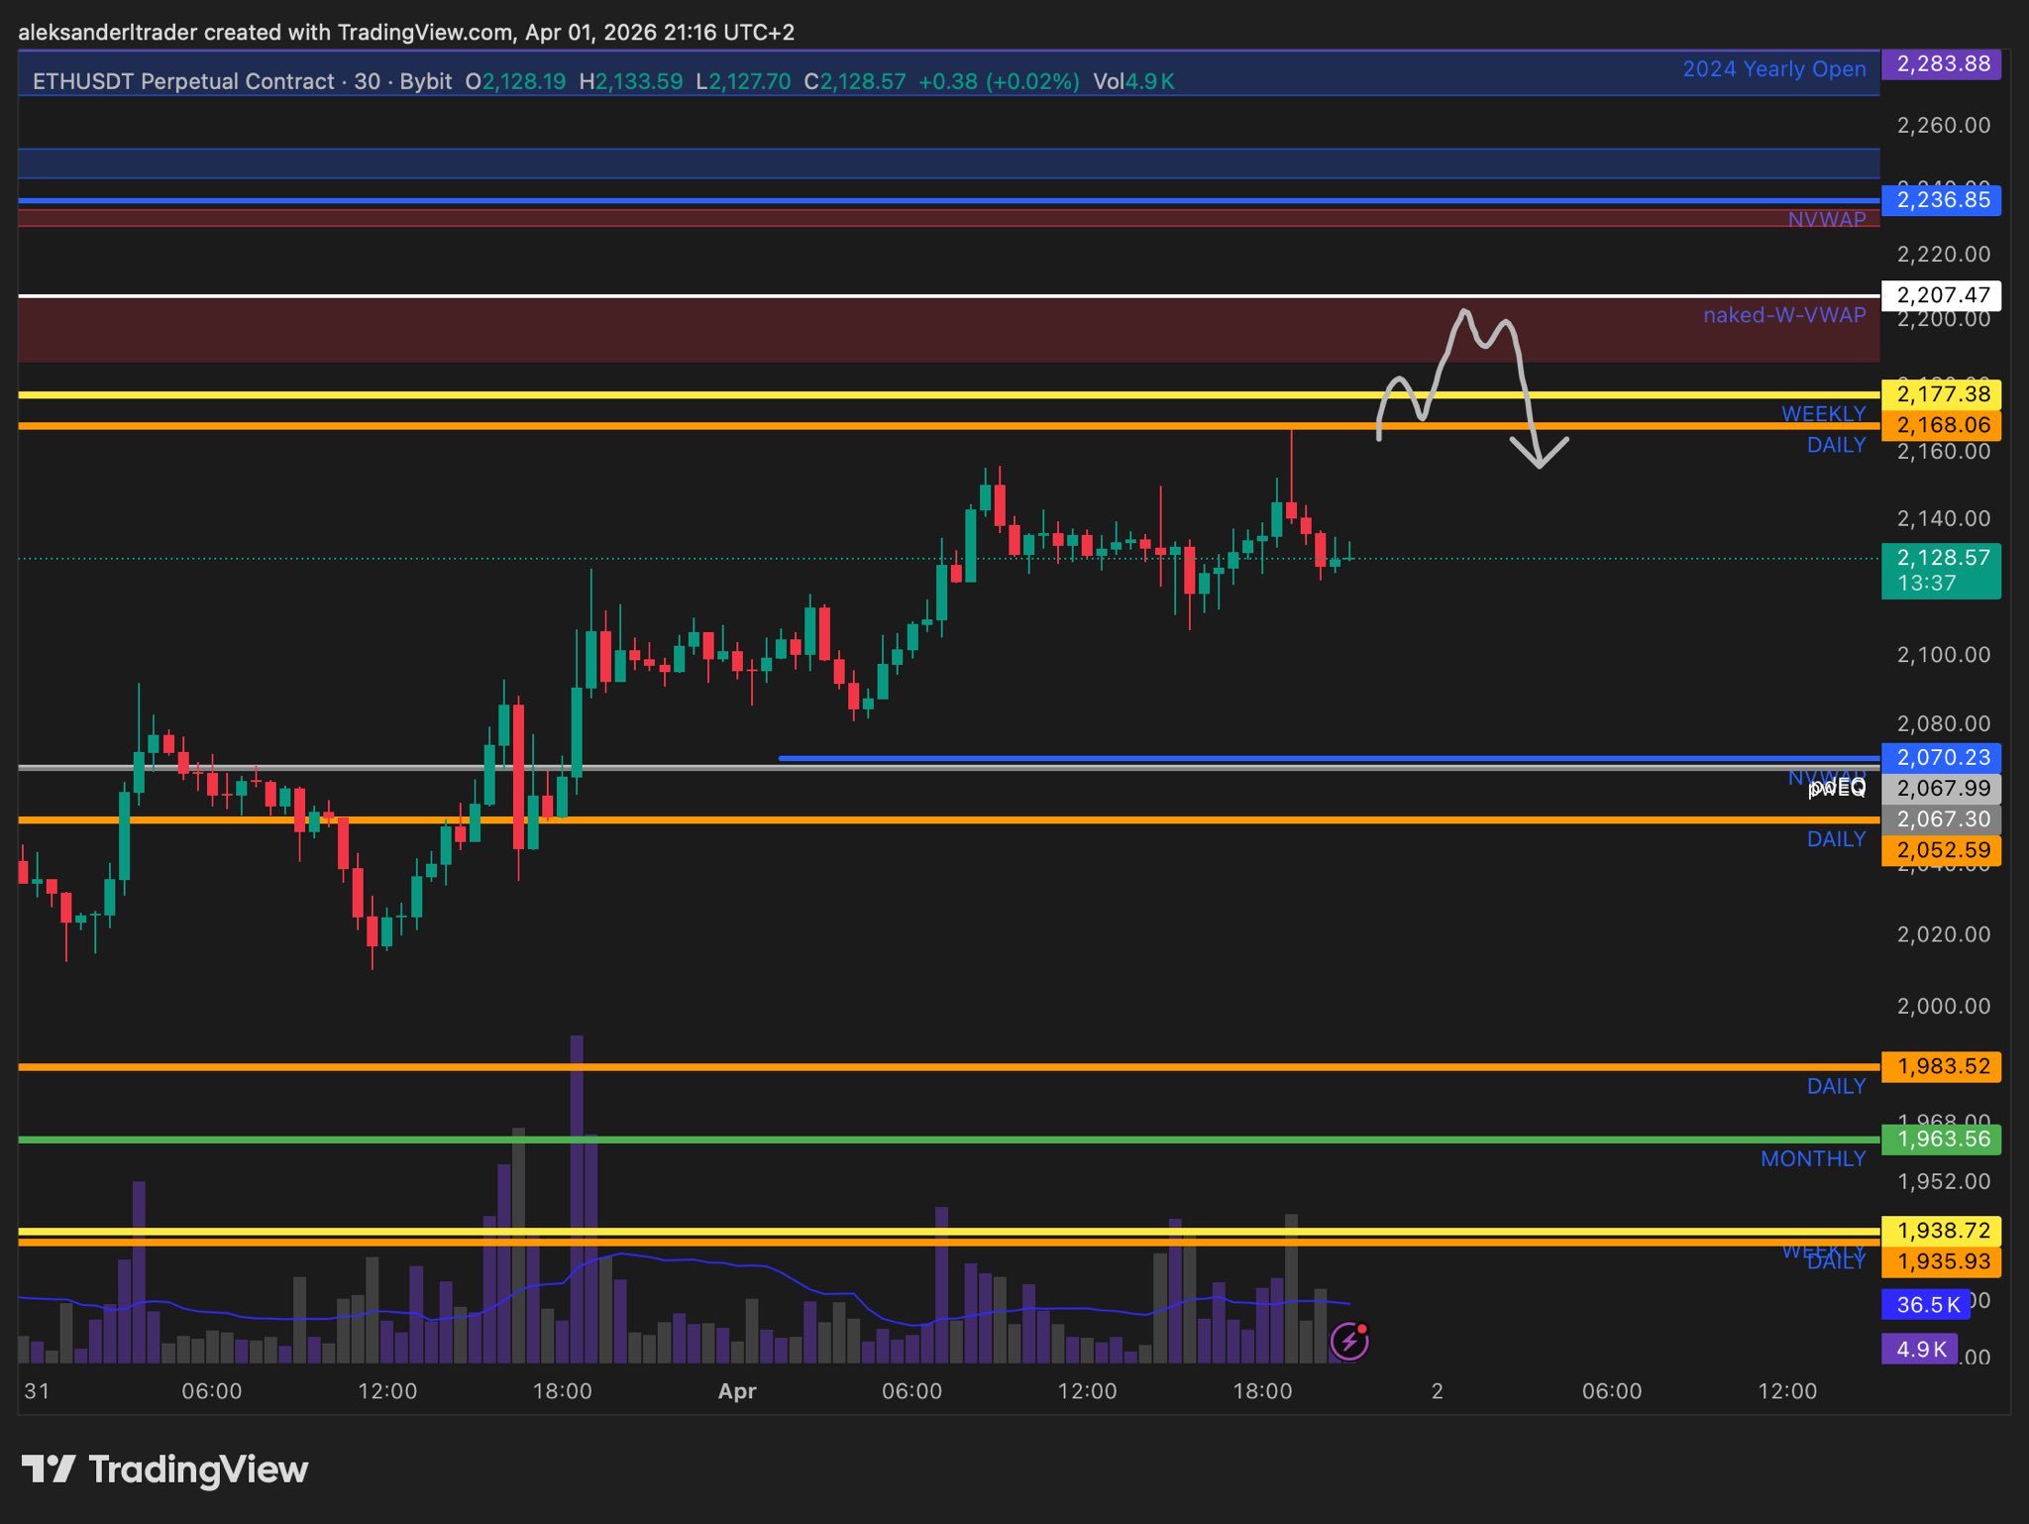Click the purple lightning bolt icon
This screenshot has width=2029, height=1524.
pos(1349,1342)
